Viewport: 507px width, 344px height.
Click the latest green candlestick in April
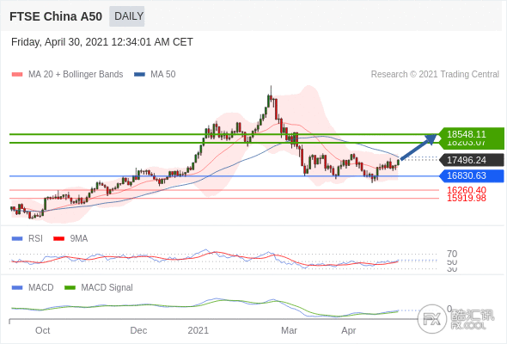(399, 162)
